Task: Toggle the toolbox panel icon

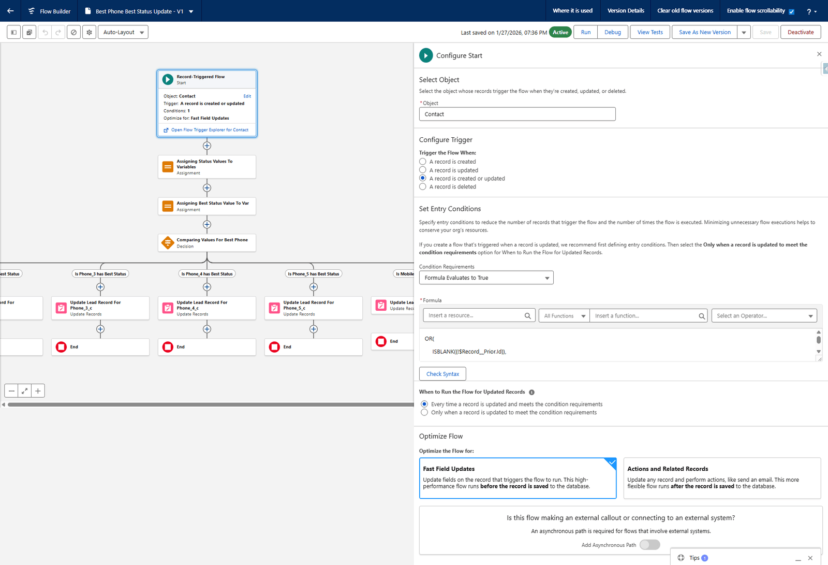Action: [14, 32]
